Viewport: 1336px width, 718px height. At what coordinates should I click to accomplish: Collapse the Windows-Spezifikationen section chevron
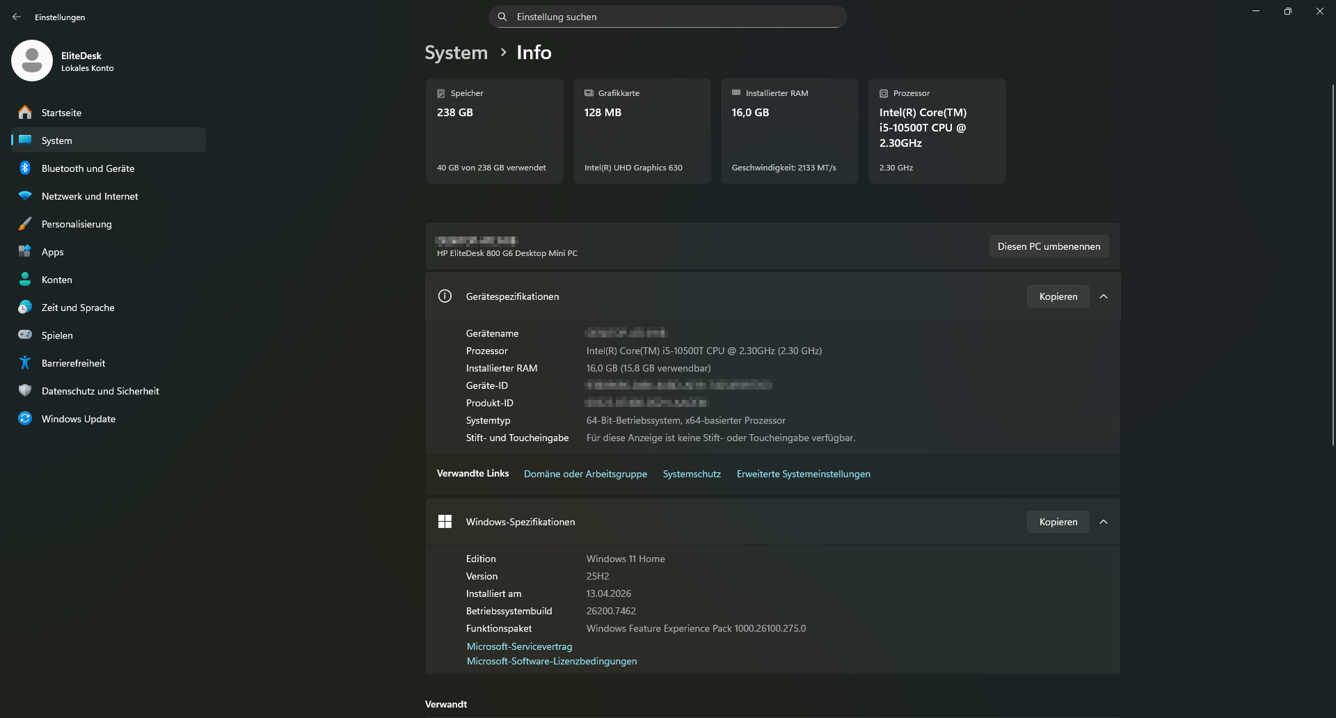click(x=1104, y=522)
